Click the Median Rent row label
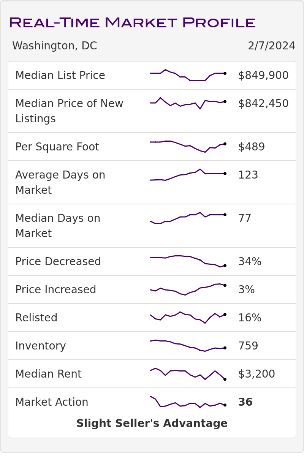 48,374
